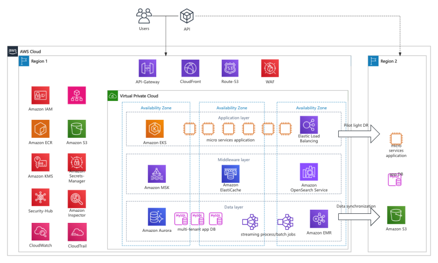Click the Route-53 shield icon
Screen dimensions: 438x263
click(230, 68)
